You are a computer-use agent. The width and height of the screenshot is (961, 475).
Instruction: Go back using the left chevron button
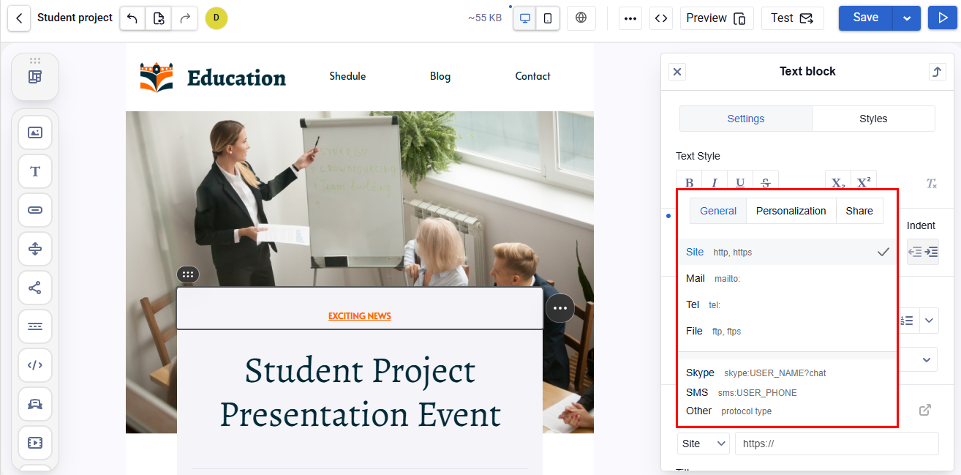tap(19, 18)
